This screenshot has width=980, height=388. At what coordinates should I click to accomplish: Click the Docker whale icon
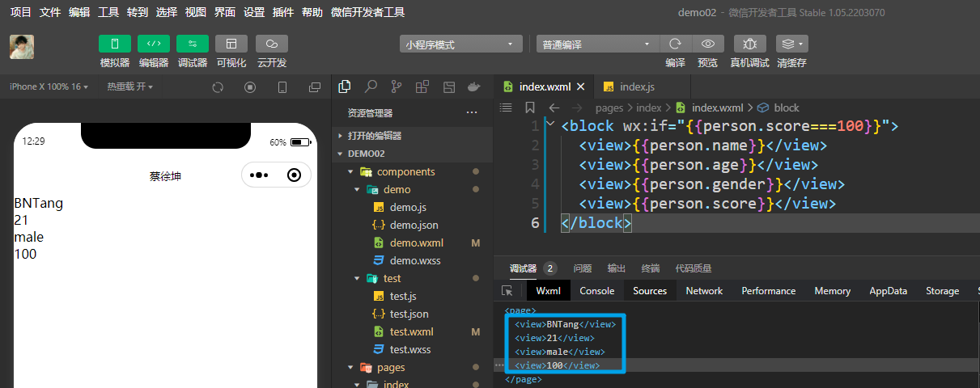[474, 86]
